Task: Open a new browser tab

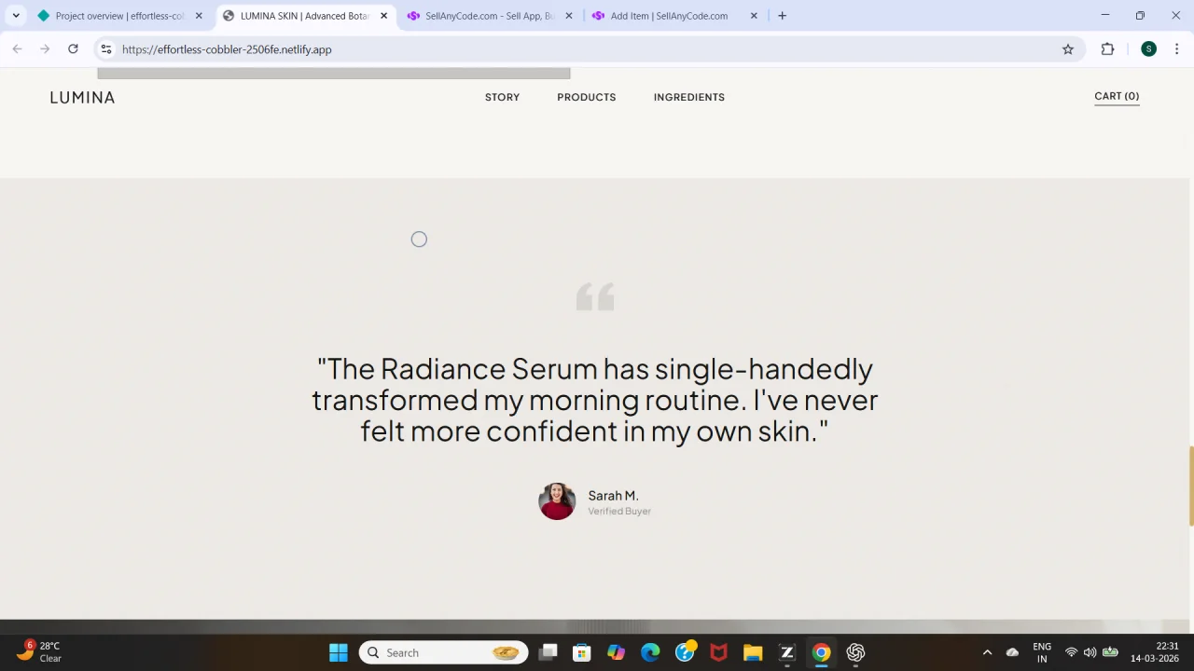Action: (782, 16)
